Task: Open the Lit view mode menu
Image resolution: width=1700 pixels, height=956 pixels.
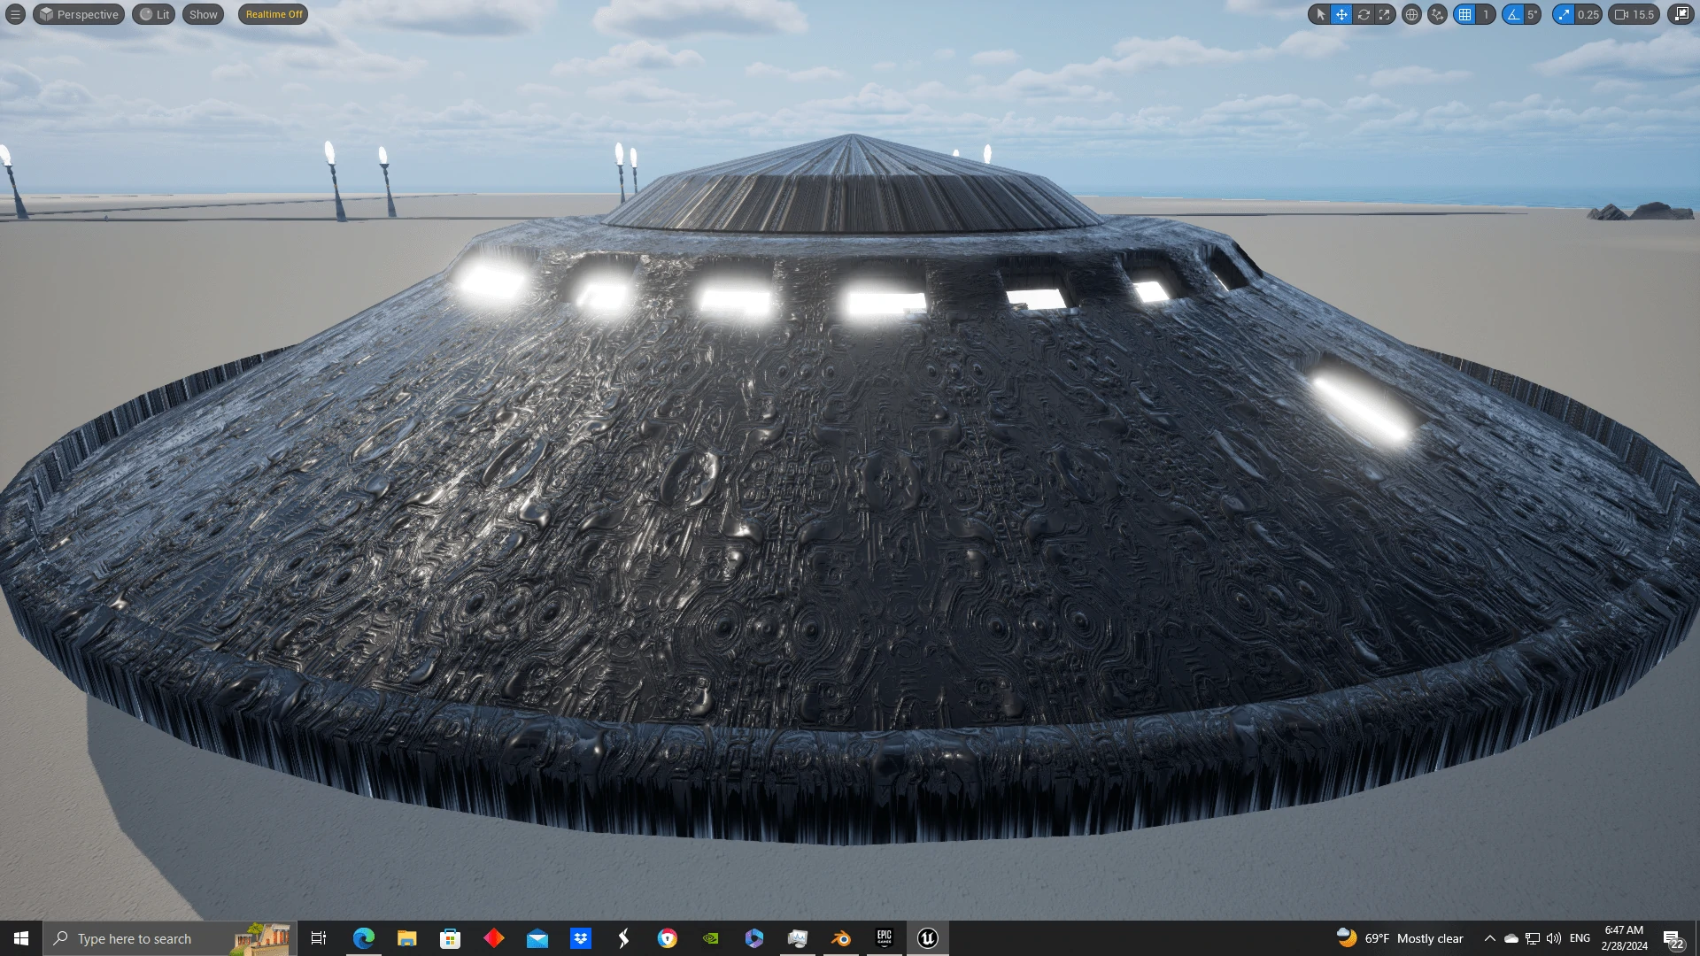Action: click(154, 14)
